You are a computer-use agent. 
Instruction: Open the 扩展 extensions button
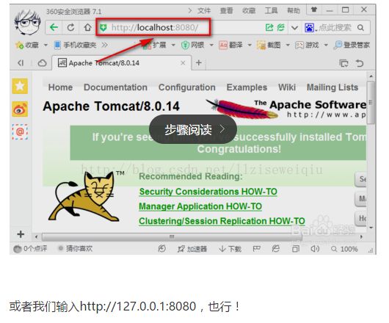pyautogui.click(x=154, y=46)
